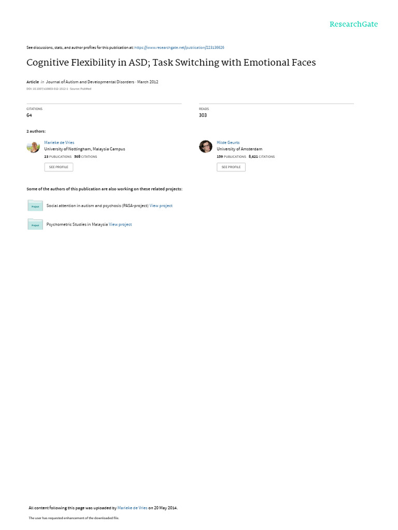Click Hilde Geurts profile photo
Screen dimensions: 398x530
coord(205,146)
